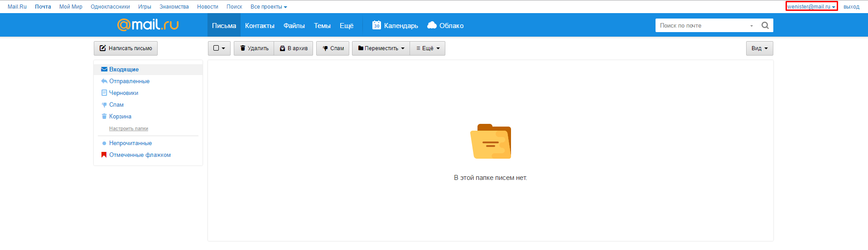This screenshot has width=868, height=250.
Task: Tick the select-all checkbox in toolbar
Action: click(x=216, y=48)
